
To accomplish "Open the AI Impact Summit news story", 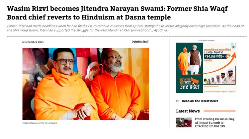I will [214, 122].
